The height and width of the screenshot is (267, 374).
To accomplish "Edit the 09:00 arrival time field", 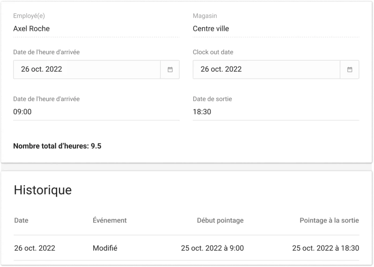I will pyautogui.click(x=96, y=112).
